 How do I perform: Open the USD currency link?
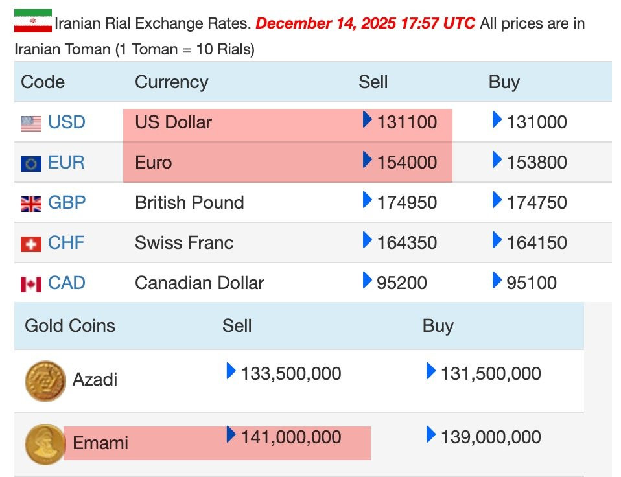click(x=67, y=122)
